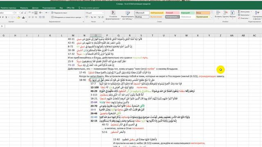Select column M header
262x147 pixels.
pyautogui.click(x=73, y=36)
